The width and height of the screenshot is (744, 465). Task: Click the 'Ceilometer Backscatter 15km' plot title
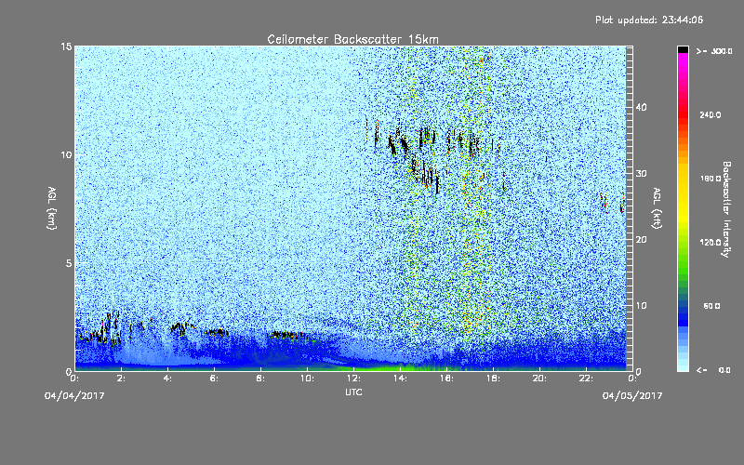[x=353, y=39]
